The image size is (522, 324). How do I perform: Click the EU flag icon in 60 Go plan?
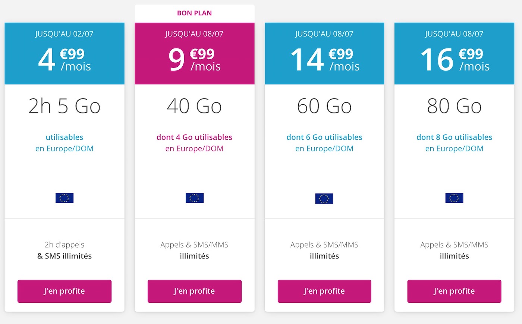[324, 199]
